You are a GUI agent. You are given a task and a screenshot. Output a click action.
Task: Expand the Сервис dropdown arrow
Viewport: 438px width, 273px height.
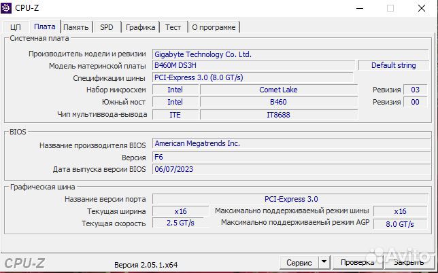click(324, 262)
